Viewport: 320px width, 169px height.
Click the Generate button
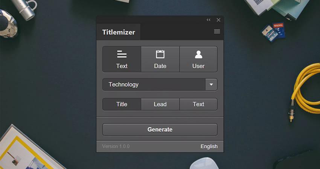click(x=160, y=130)
